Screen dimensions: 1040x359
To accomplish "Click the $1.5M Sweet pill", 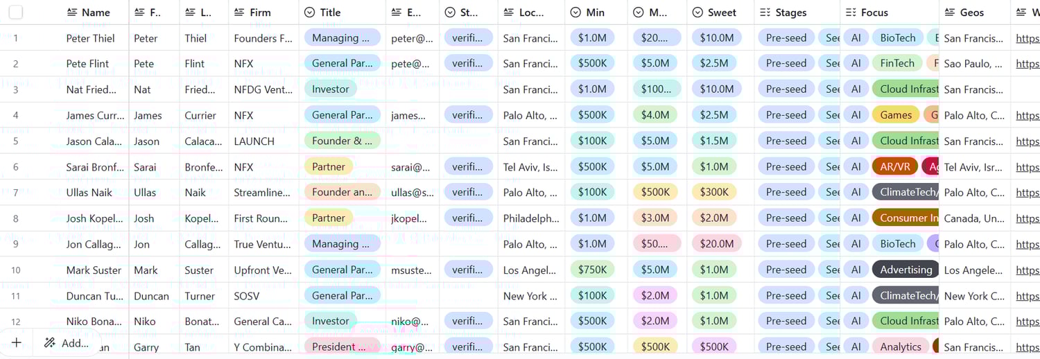I will click(714, 141).
